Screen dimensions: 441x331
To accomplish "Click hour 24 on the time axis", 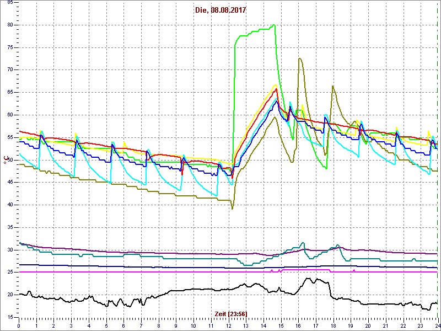I will click(x=437, y=325).
